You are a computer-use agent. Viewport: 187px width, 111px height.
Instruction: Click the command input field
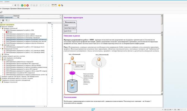click(6, 5)
